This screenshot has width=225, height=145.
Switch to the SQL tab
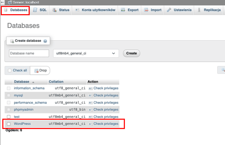click(40, 10)
